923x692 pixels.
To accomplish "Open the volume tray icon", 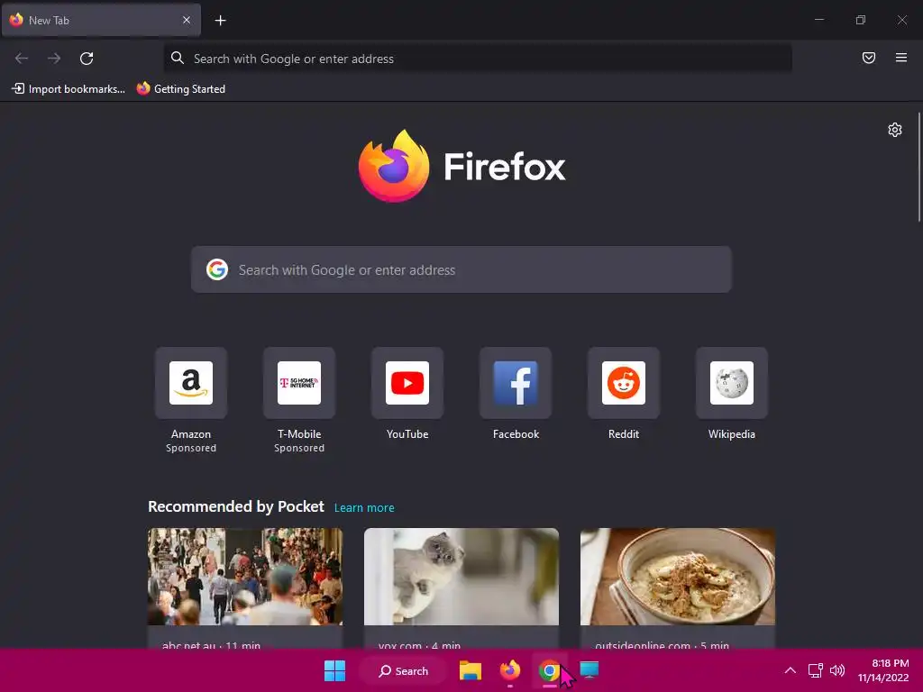I will coord(837,670).
